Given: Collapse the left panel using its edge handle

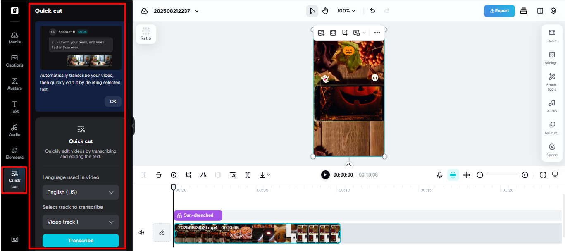Looking at the screenshot, I should (133, 126).
